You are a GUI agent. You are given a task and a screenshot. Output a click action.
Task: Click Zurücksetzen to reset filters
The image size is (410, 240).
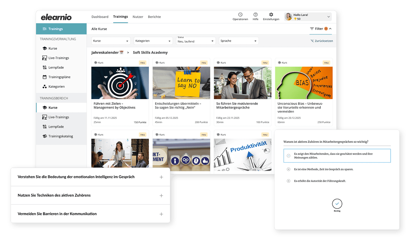pyautogui.click(x=322, y=41)
